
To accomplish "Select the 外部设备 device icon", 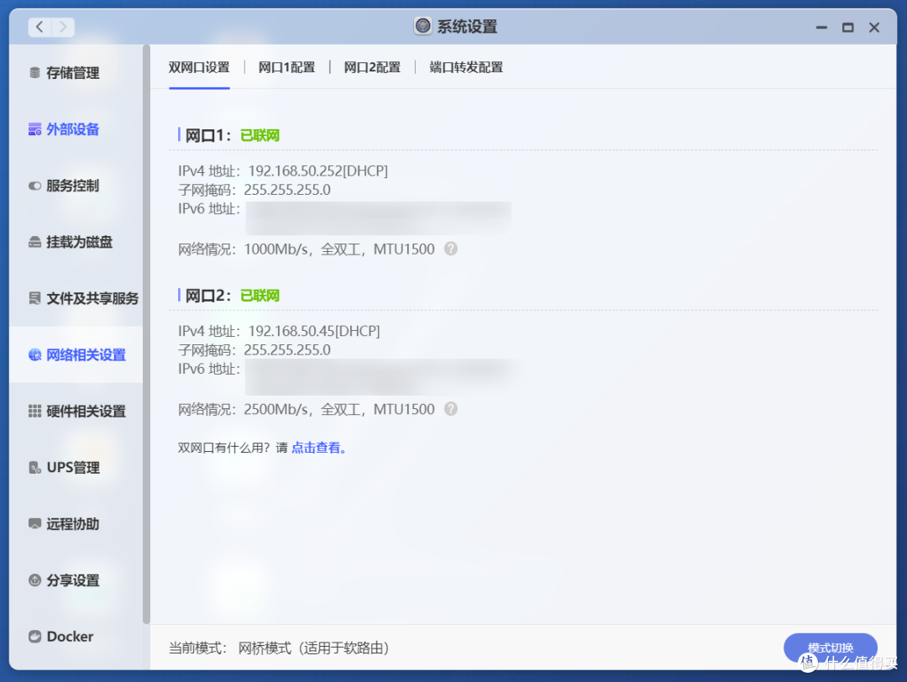I will click(x=34, y=129).
